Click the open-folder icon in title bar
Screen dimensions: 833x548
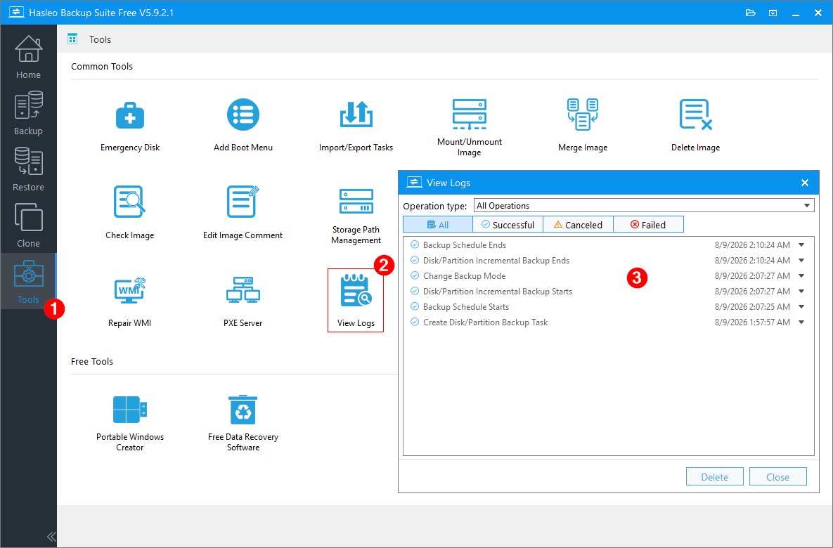(x=750, y=13)
